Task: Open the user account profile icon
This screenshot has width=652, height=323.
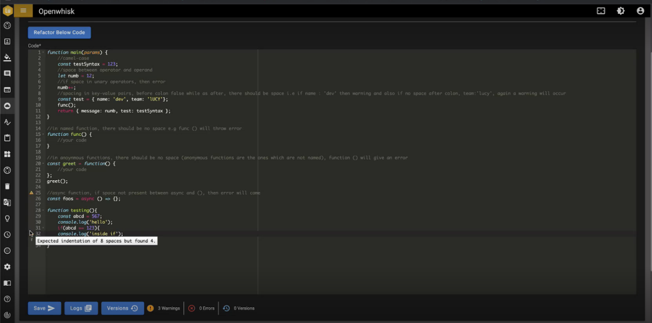Action: [x=641, y=11]
